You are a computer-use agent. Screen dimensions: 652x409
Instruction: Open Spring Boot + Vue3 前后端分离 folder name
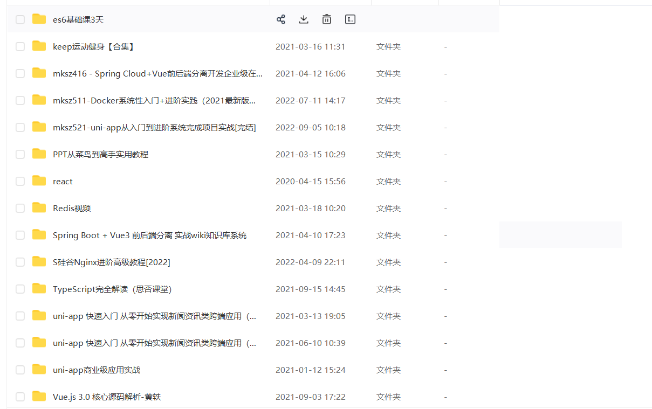point(149,235)
